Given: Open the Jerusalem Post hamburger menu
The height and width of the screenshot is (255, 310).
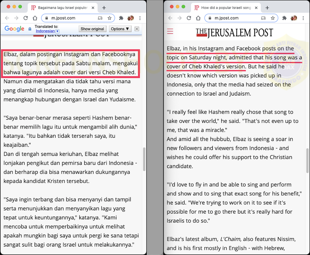Looking at the screenshot, I should (x=170, y=31).
